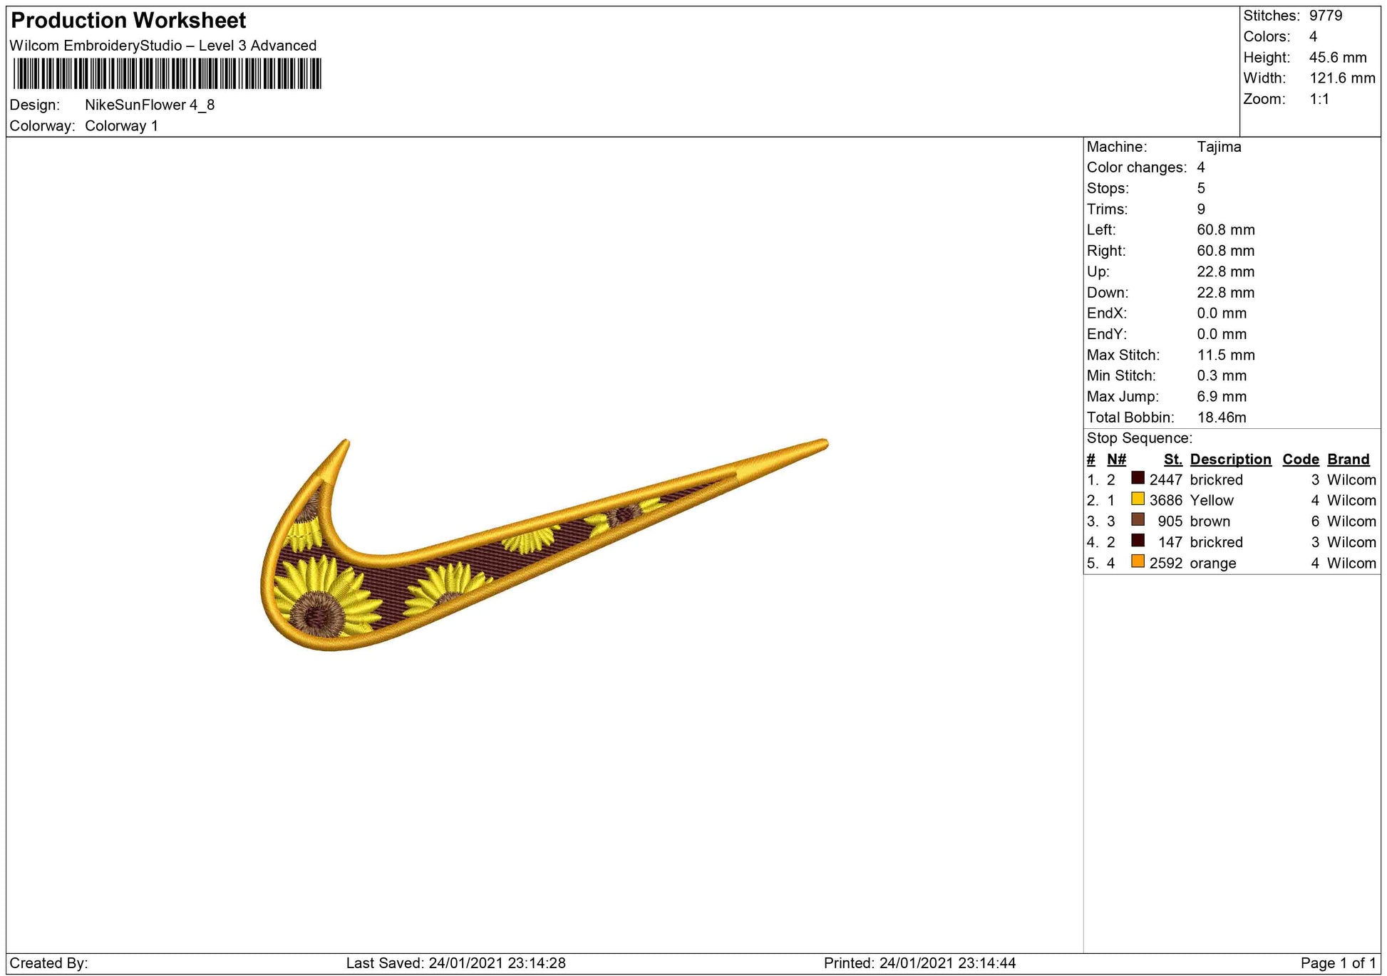Click the Production Worksheet title
Viewport: 1387px width, 976px height.
click(x=128, y=20)
